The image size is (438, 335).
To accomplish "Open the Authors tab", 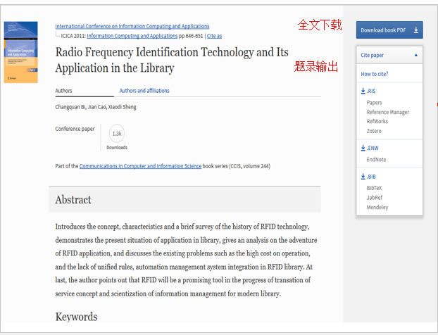I will coord(63,91).
